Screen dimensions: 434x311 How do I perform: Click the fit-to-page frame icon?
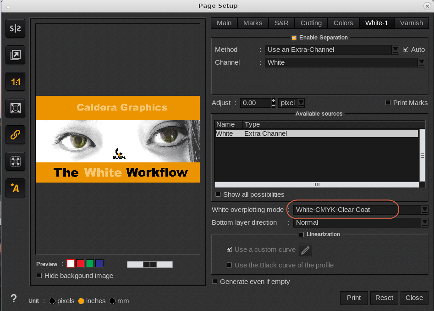point(15,109)
